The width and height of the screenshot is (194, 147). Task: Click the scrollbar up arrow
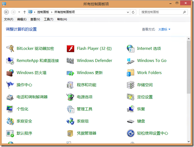pyautogui.click(x=189, y=39)
